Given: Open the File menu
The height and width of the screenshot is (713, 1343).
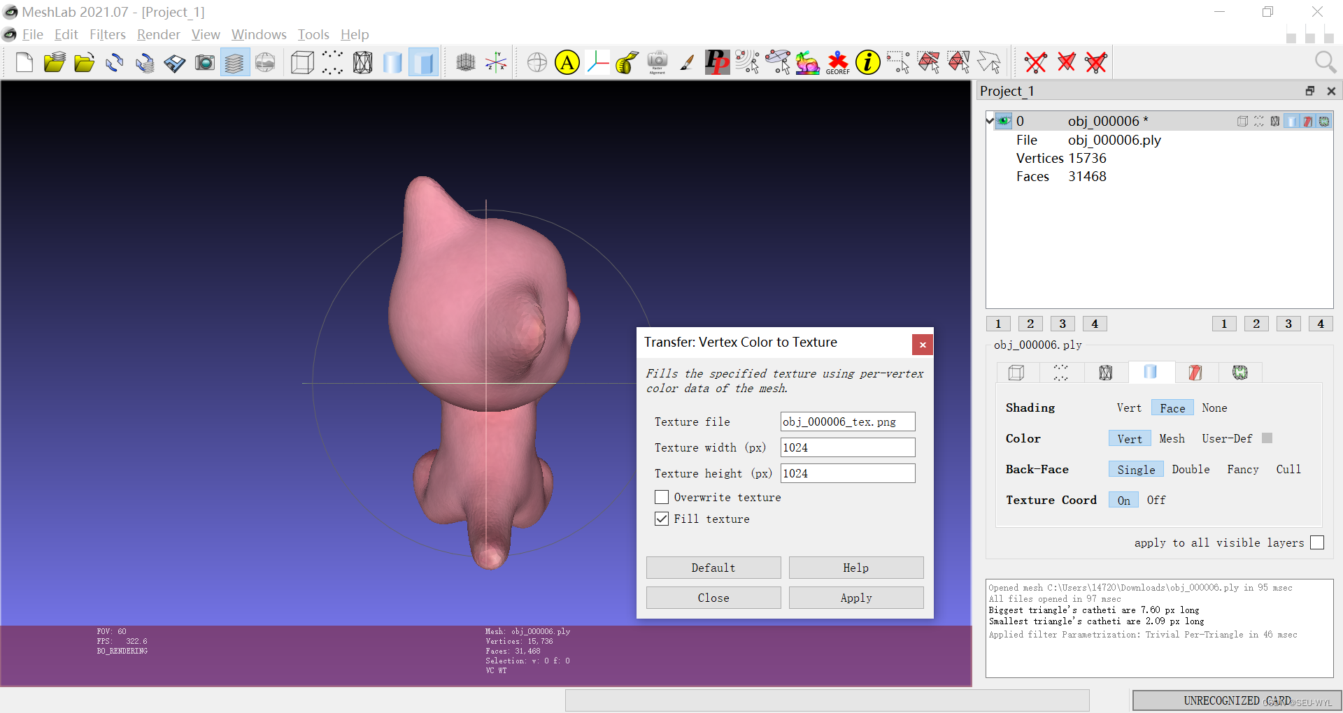Looking at the screenshot, I should pyautogui.click(x=33, y=34).
